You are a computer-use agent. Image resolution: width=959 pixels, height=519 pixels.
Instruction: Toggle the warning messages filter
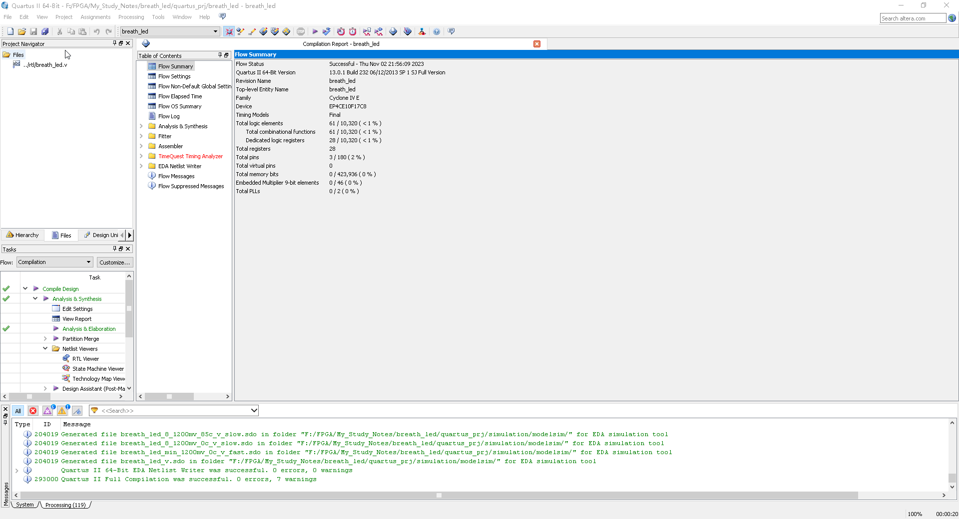(x=62, y=411)
